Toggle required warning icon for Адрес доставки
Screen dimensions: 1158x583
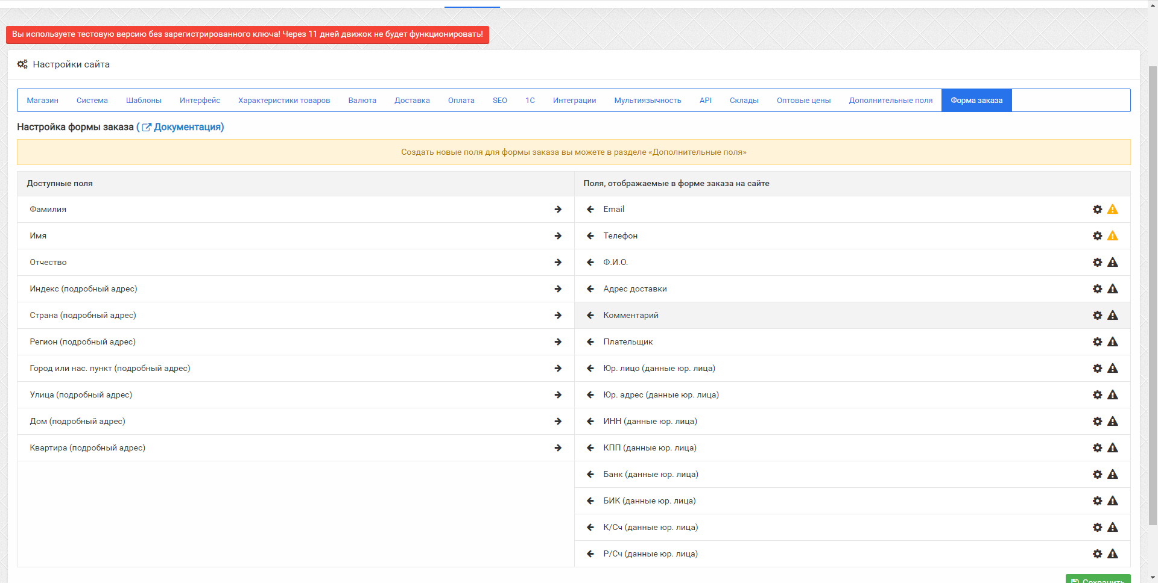(x=1113, y=289)
